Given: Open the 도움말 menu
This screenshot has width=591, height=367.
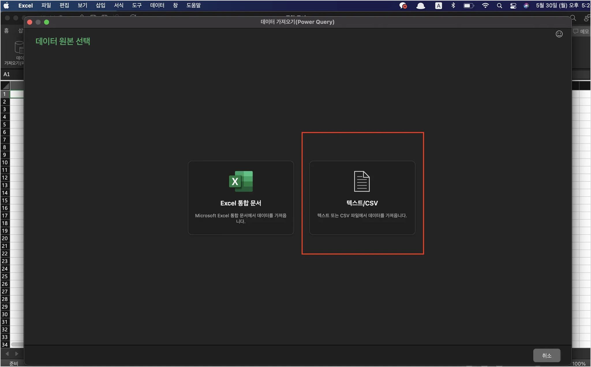Looking at the screenshot, I should [193, 5].
